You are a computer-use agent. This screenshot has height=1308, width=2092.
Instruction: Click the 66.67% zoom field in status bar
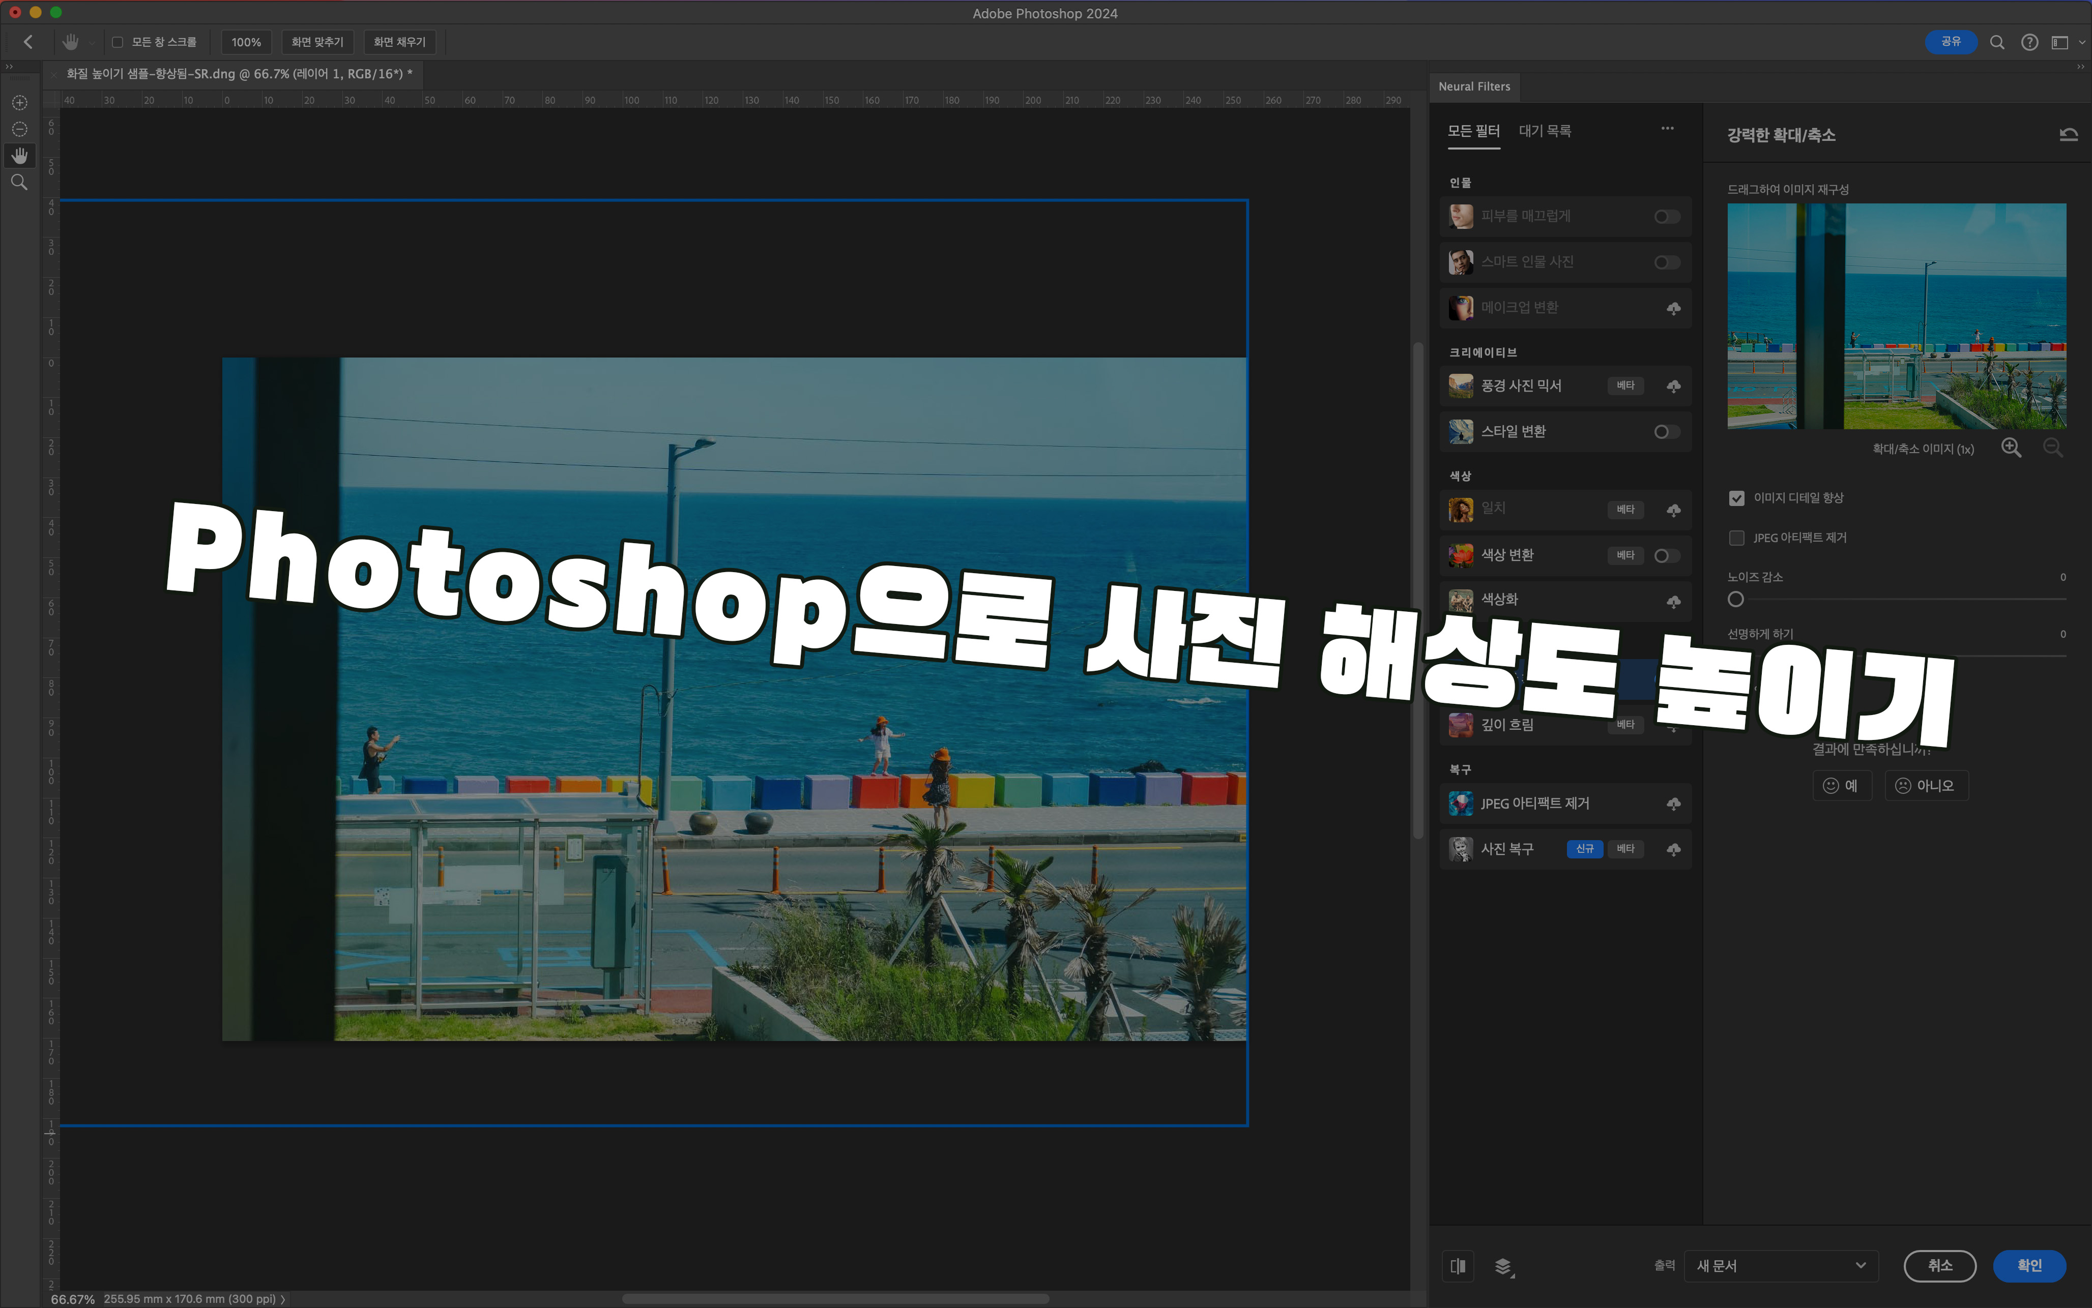click(x=73, y=1299)
